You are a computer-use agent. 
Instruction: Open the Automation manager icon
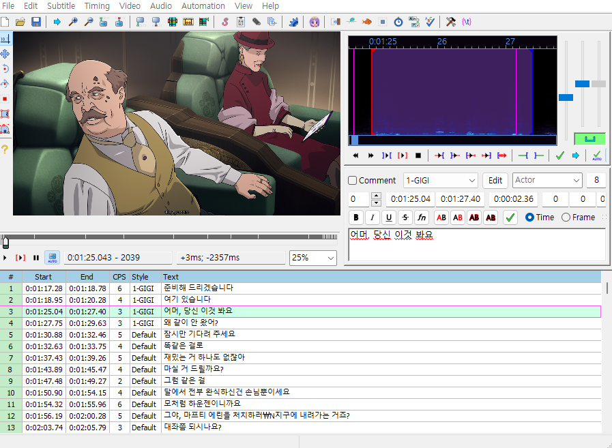click(x=293, y=22)
